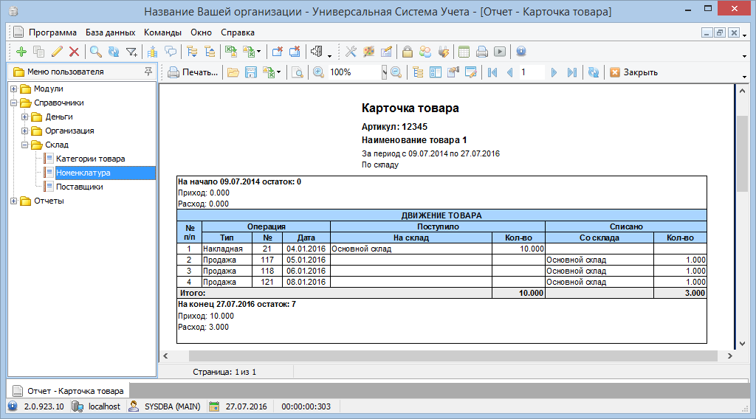Select Поставщики in the Склад tree
The image size is (756, 419).
click(x=79, y=187)
